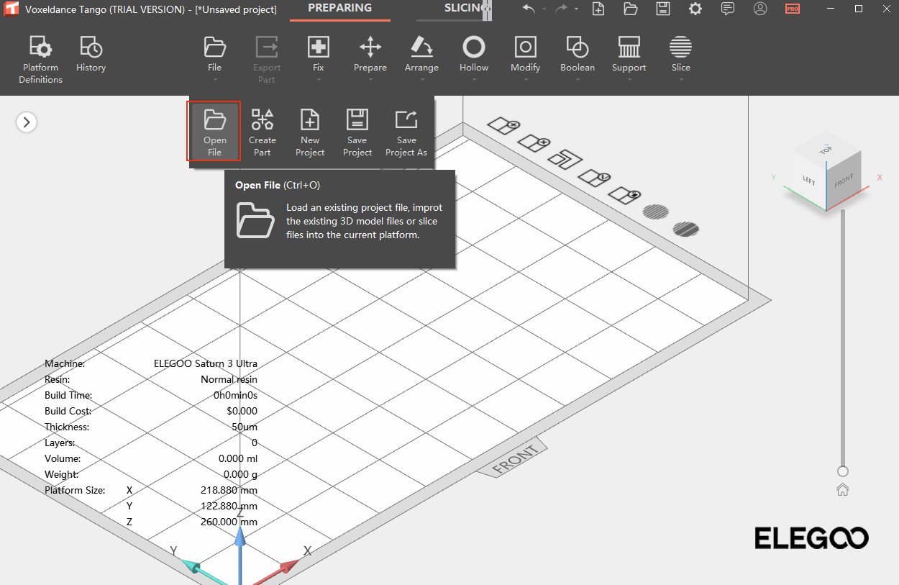Click the '[*Unsaved project]' title text
This screenshot has height=585, width=899.
pos(236,9)
